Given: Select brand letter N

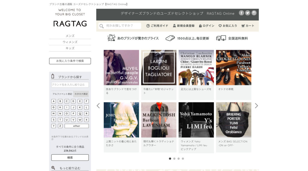Looking at the screenshot, I should [x=60, y=113].
